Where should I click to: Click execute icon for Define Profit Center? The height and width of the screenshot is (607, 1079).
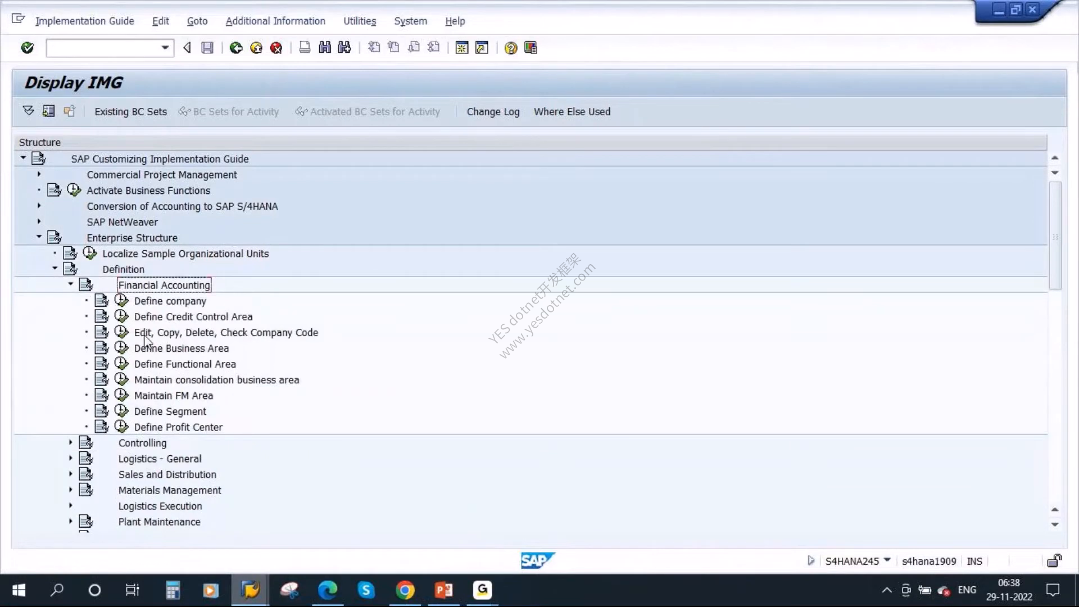click(121, 427)
